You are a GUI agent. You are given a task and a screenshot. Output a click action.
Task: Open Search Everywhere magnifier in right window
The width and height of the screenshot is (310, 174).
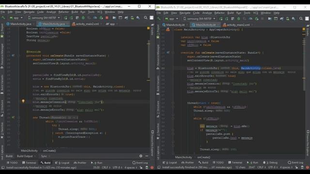(301, 18)
